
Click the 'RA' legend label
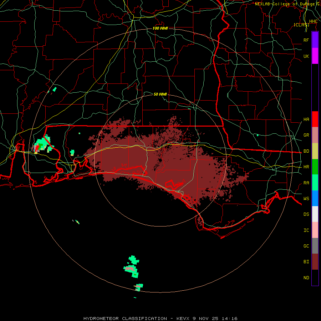point(306,183)
